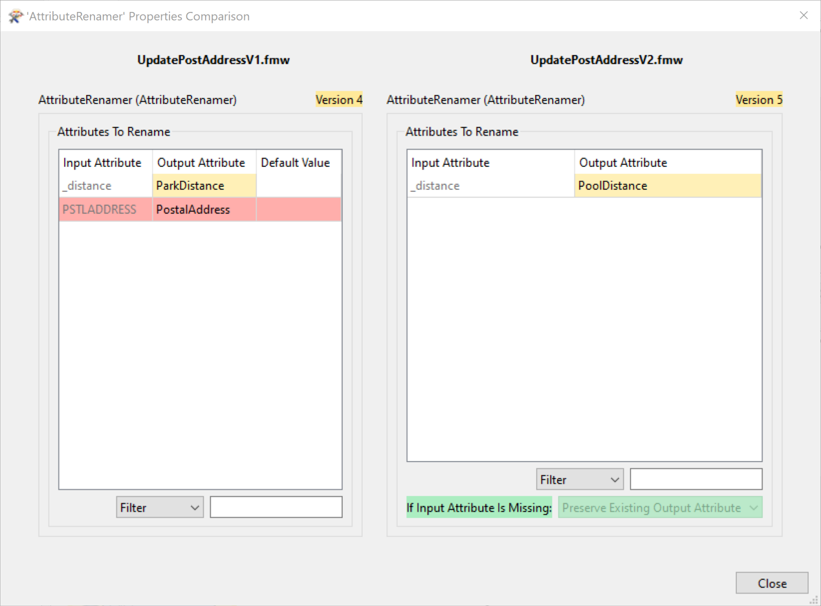Screen dimensions: 821x606
Task: Select the PoolDistance output attribute cell
Action: click(613, 185)
